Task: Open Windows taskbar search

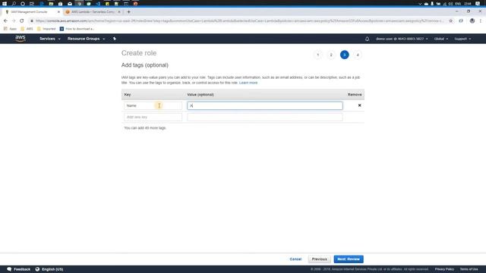Action: click(x=14, y=3)
